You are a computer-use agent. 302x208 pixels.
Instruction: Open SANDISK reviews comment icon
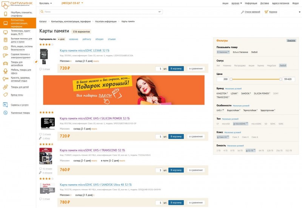[x=40, y=199]
